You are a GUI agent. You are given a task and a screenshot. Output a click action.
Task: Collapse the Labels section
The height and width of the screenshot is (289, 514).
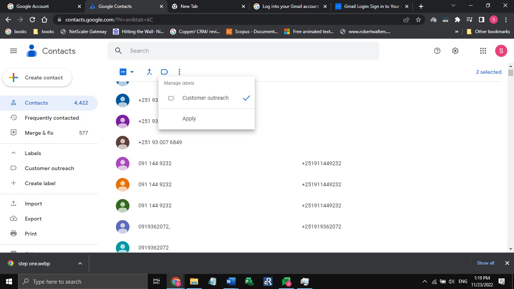(14, 153)
